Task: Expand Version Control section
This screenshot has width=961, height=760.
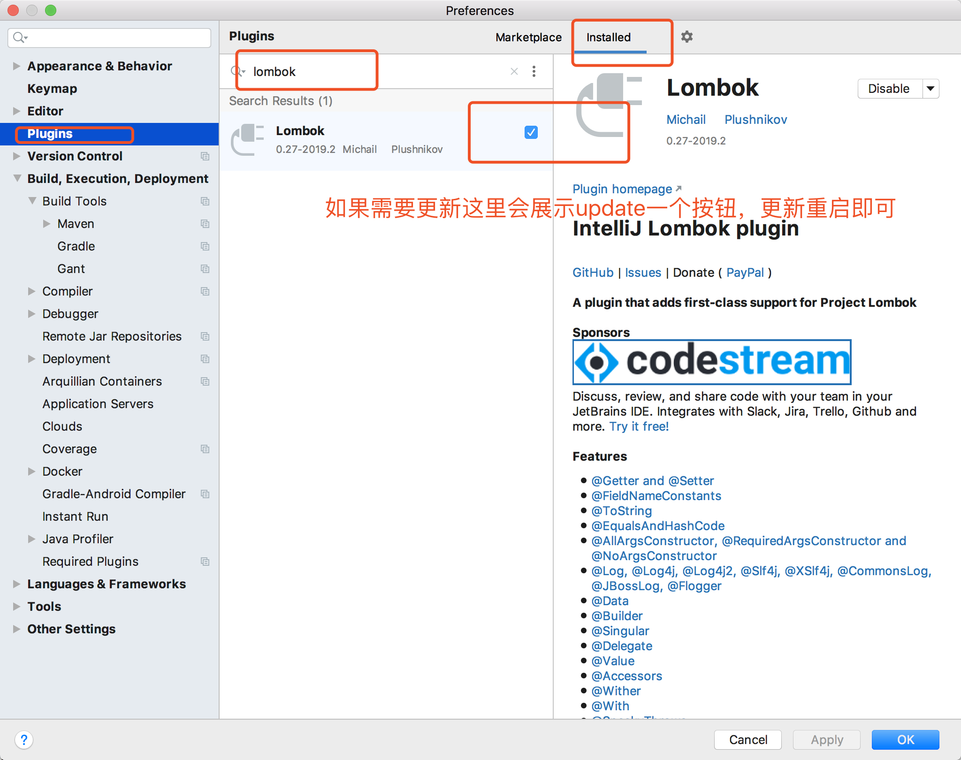Action: pos(16,156)
